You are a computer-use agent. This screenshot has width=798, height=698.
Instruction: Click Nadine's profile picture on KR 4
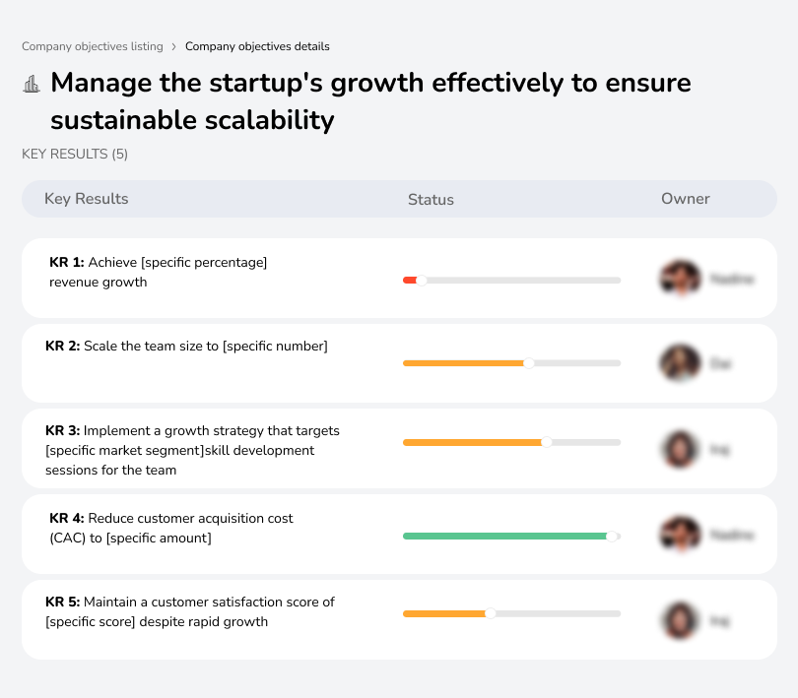pos(680,533)
